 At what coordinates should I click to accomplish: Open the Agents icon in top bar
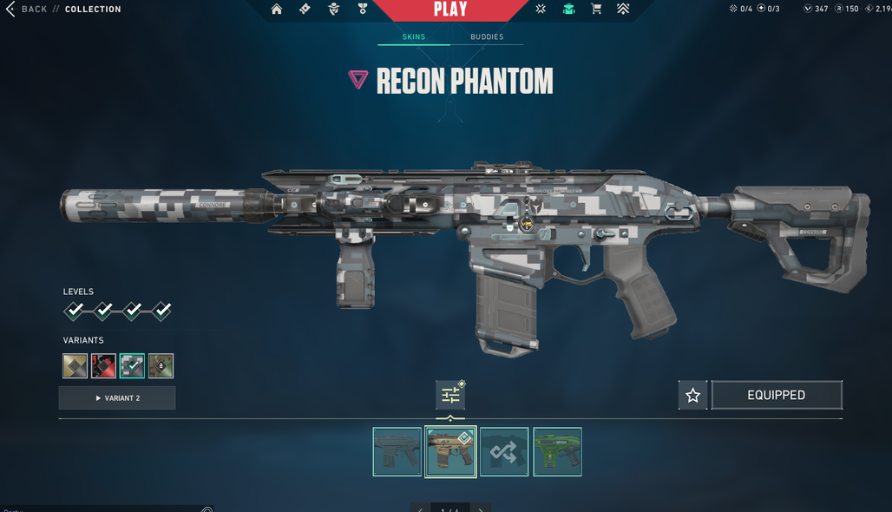pos(334,9)
